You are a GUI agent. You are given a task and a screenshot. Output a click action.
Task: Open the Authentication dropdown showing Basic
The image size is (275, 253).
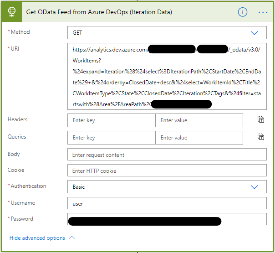tap(167, 186)
